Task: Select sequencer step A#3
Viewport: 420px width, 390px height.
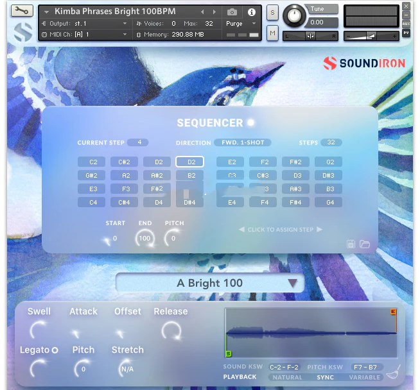Action: coord(295,189)
